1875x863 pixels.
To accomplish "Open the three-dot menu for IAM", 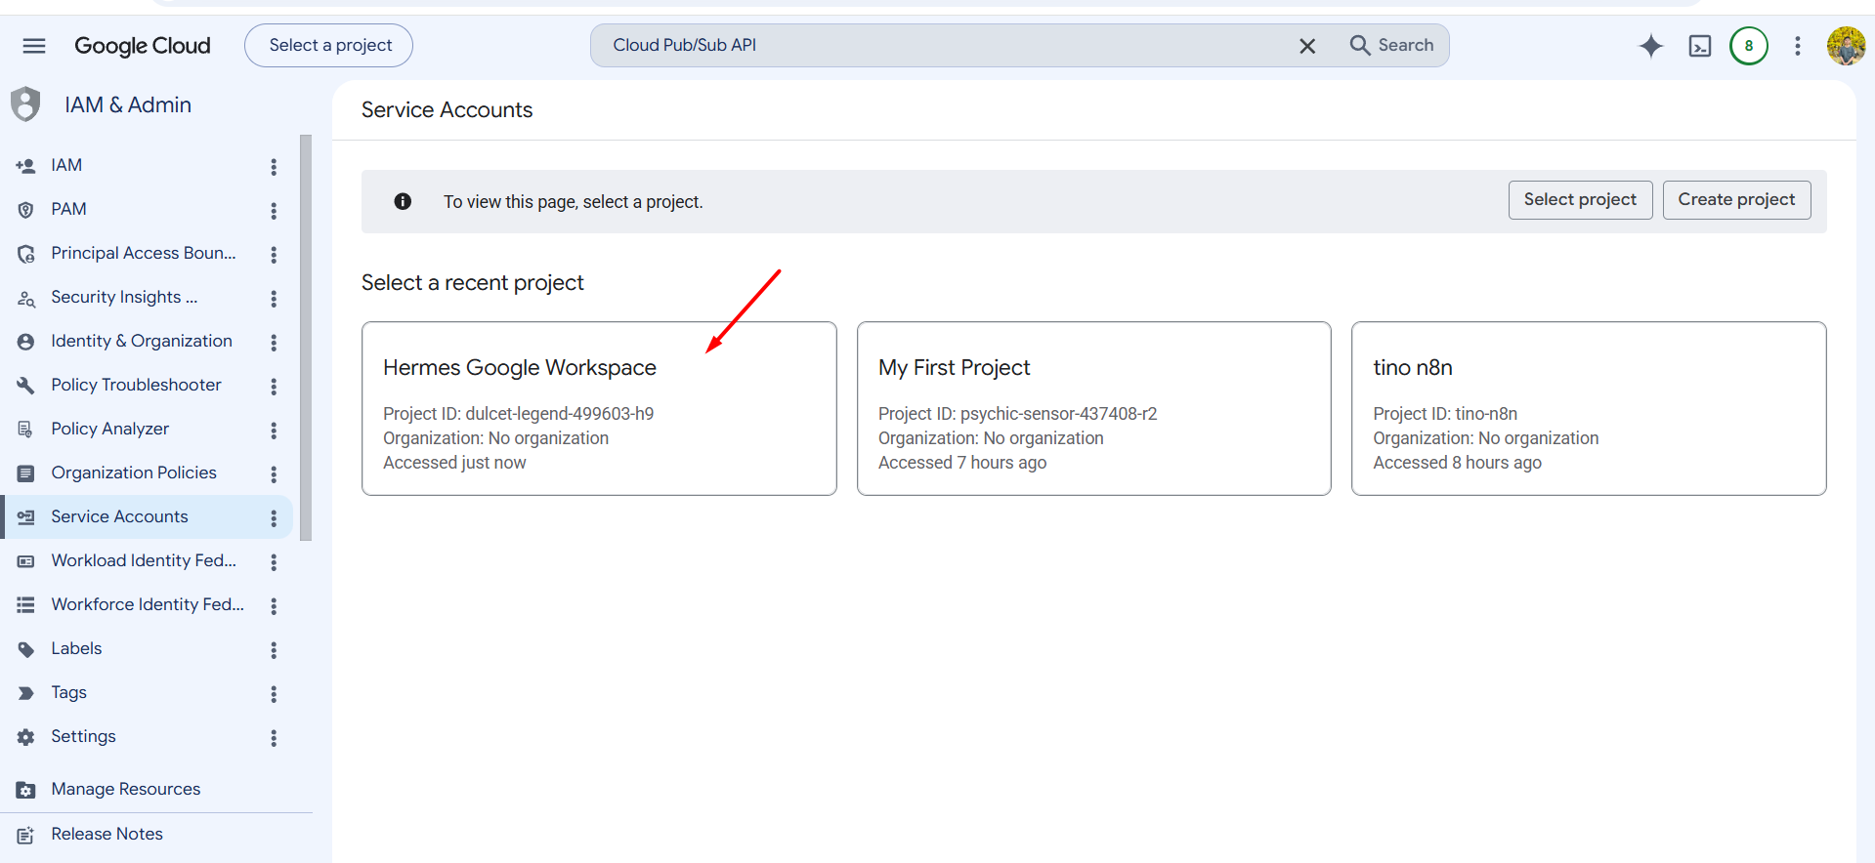I will (274, 167).
